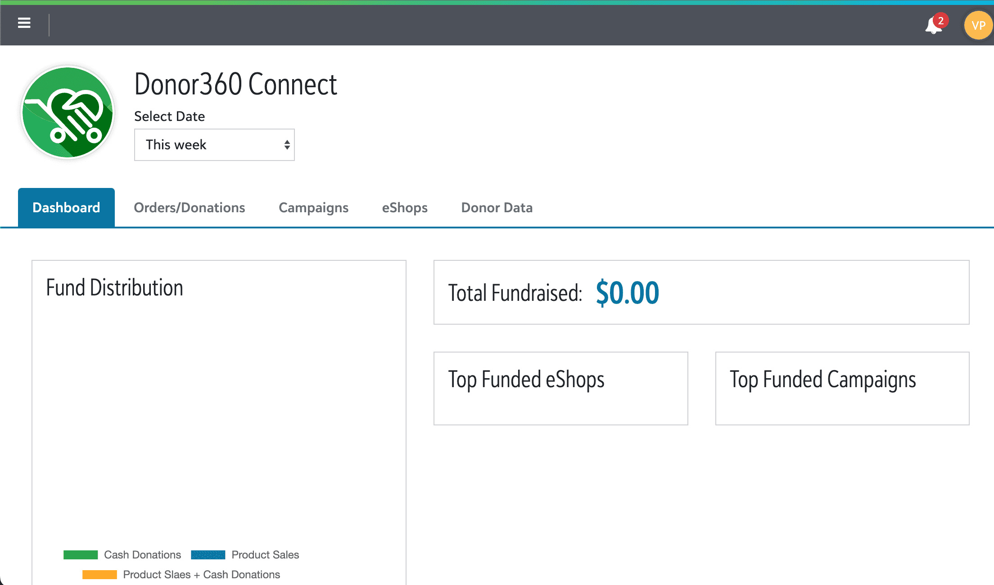Open the hamburger menu icon

coord(24,23)
